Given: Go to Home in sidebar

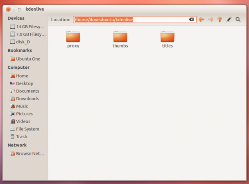Looking at the screenshot, I should coord(19,76).
